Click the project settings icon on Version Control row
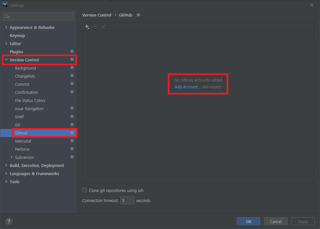This screenshot has height=229, width=320. 72,59
